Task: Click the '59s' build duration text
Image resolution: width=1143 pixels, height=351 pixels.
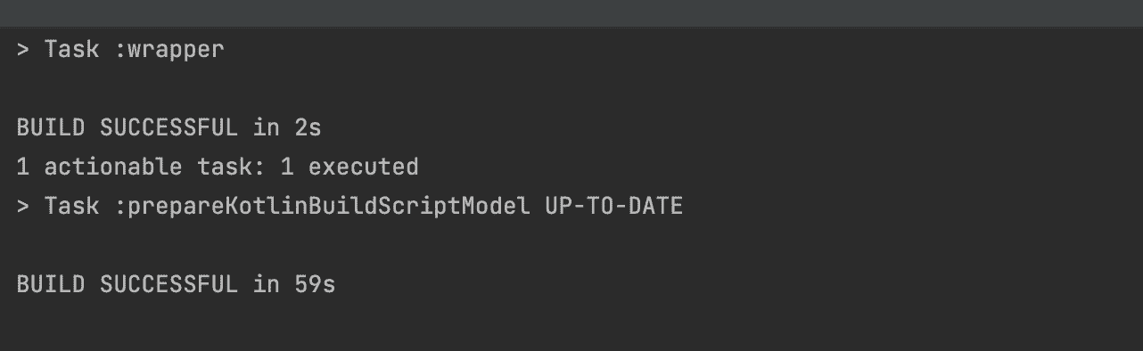Action: coord(315,285)
